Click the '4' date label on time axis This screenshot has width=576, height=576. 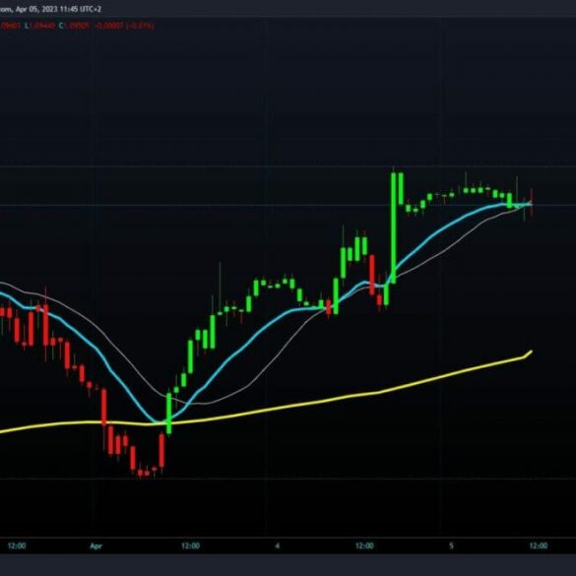pyautogui.click(x=278, y=545)
